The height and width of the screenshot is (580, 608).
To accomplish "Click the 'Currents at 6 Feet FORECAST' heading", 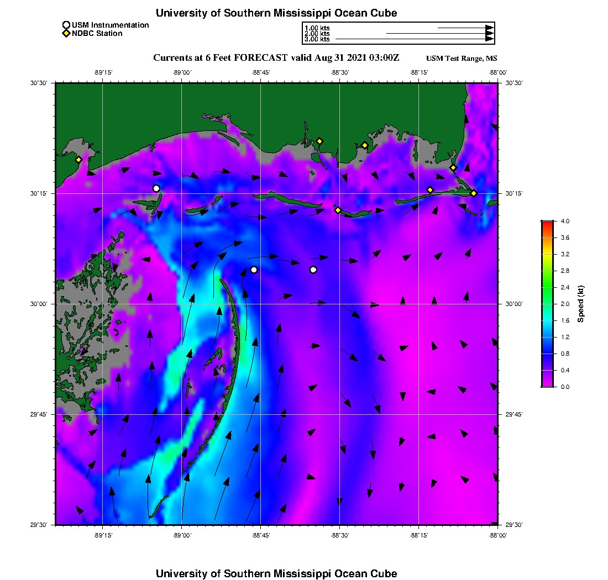I will (221, 58).
